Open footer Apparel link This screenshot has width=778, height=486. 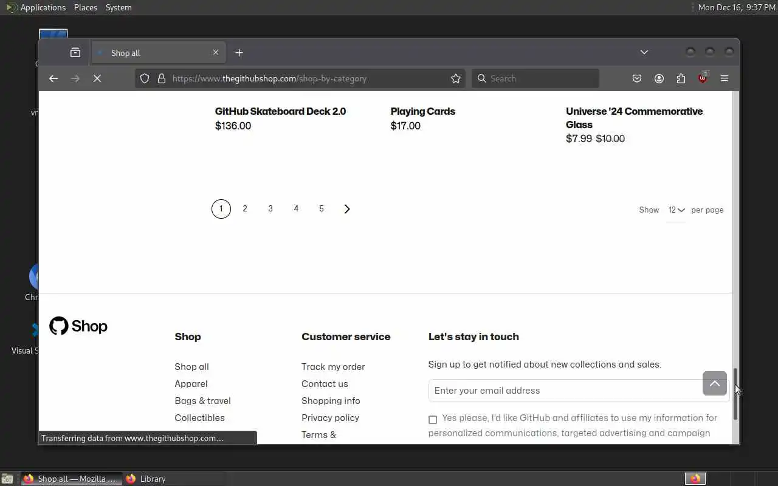pyautogui.click(x=191, y=384)
